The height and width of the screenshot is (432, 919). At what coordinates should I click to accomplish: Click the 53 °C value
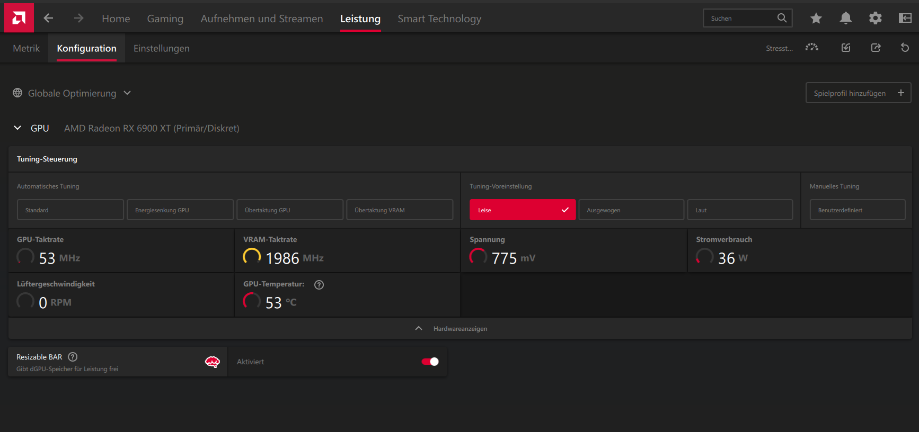tap(281, 302)
